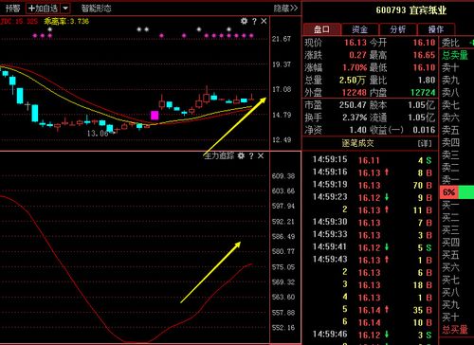This screenshot has height=345, width=474.
Task: Click the 预警 button
Action: click(13, 9)
